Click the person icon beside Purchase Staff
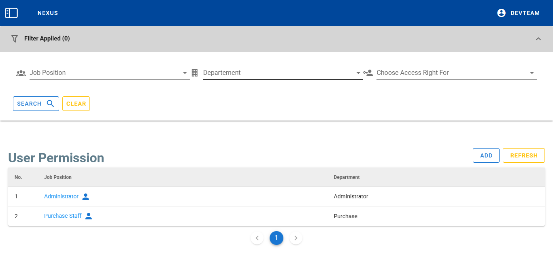553x255 pixels. tap(89, 216)
